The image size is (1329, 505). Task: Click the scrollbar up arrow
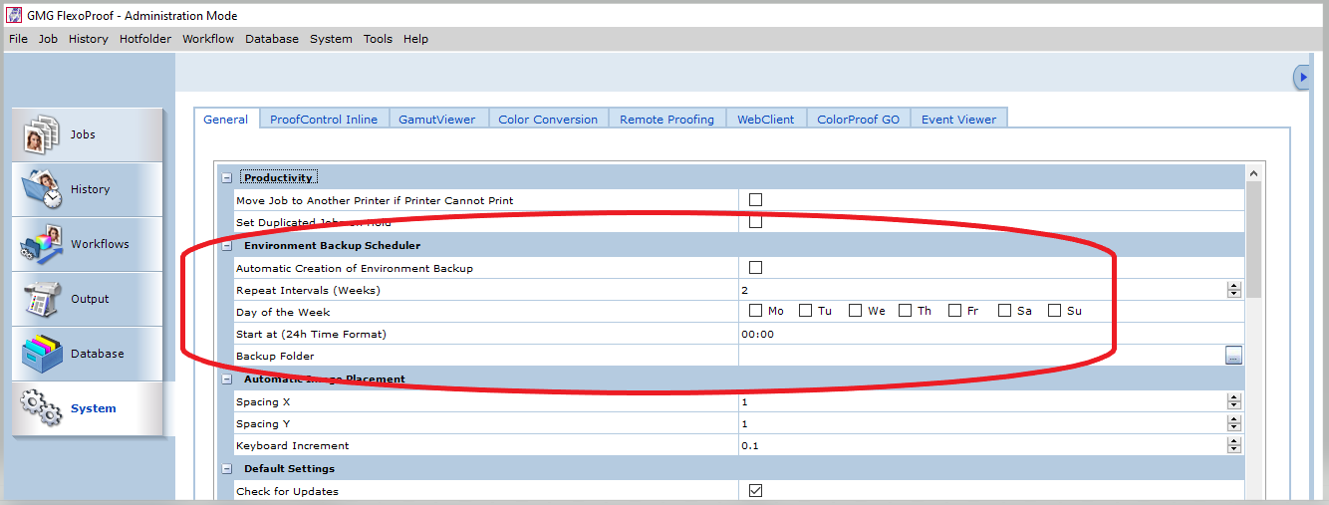(1254, 173)
